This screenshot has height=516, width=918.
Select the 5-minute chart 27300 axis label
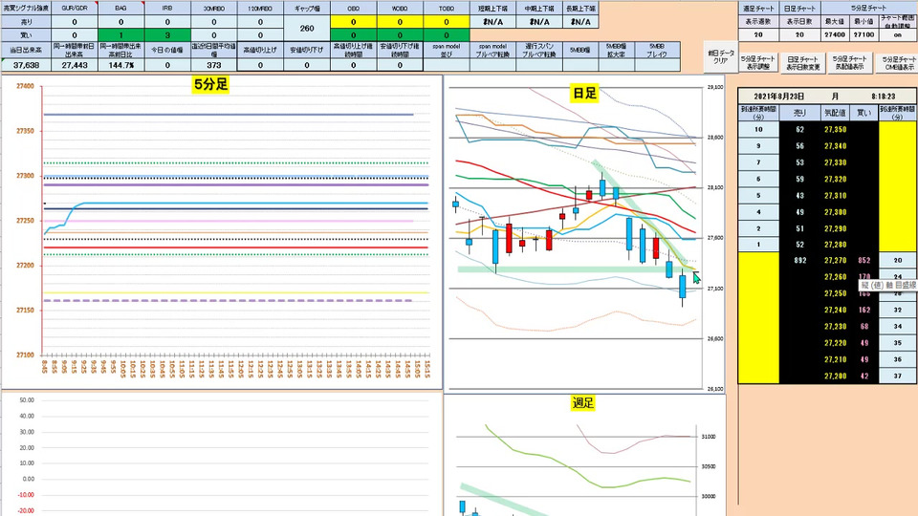(25, 176)
